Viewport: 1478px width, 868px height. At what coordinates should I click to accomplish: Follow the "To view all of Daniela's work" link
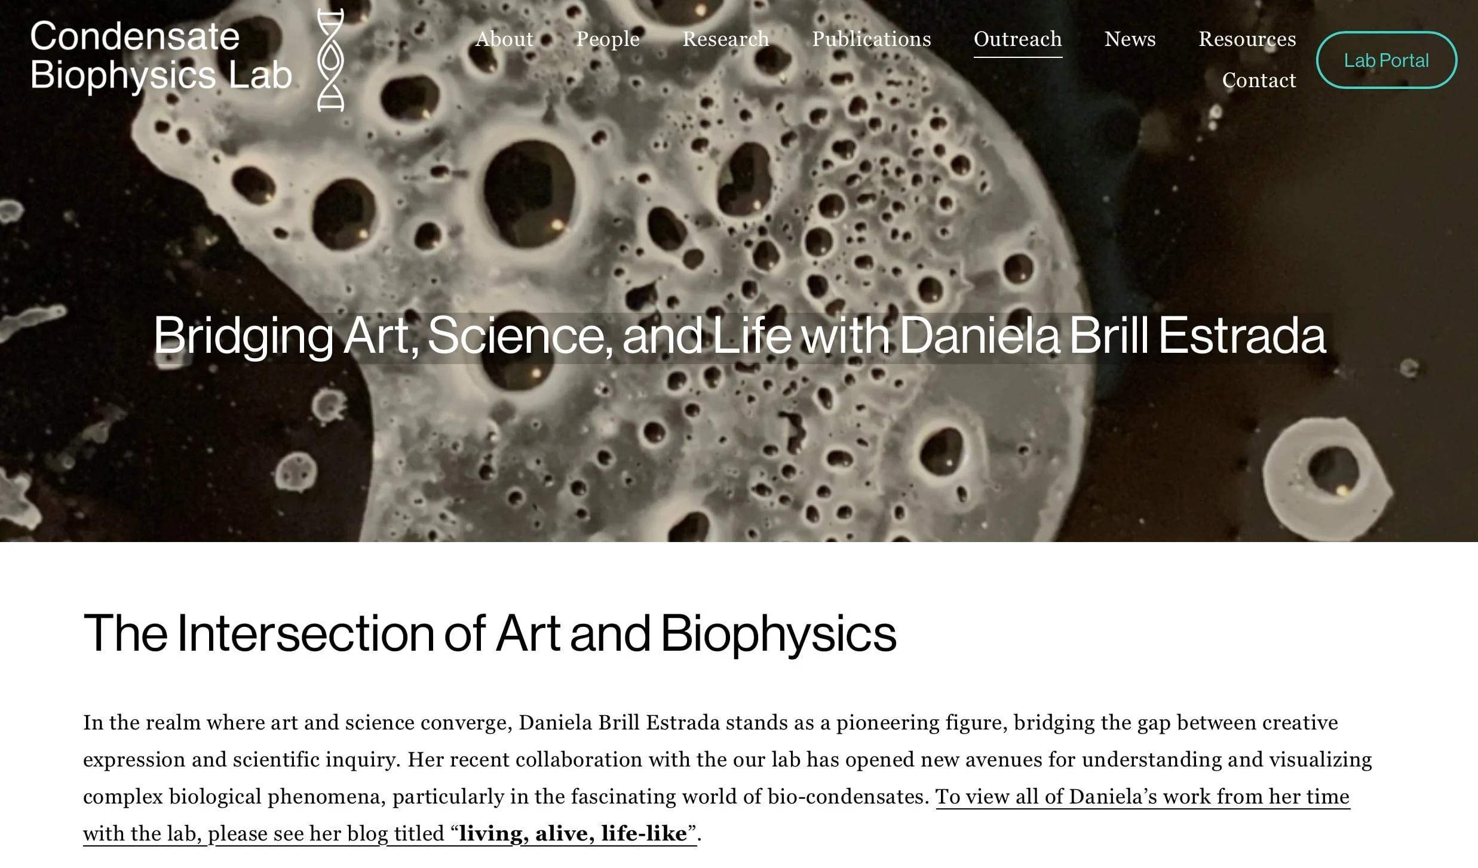[x=1142, y=797]
